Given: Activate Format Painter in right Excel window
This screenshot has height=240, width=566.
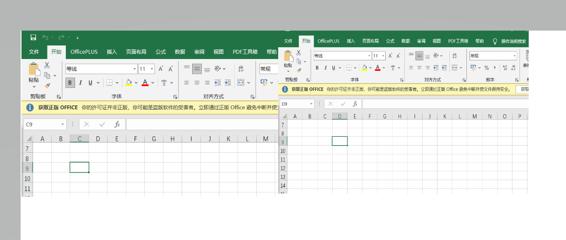Looking at the screenshot, I should click(x=299, y=70).
